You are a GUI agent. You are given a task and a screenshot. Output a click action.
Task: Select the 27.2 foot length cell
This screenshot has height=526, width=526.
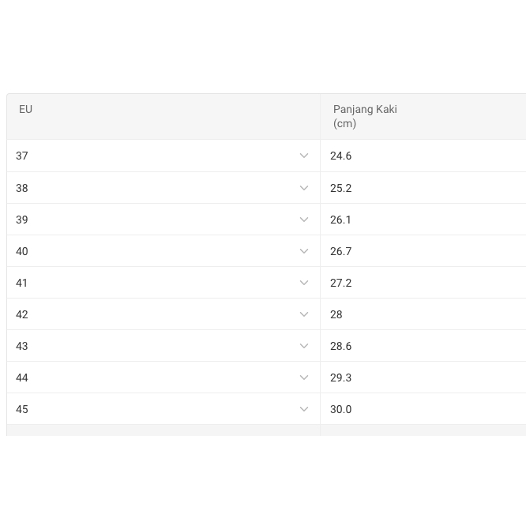tap(341, 283)
